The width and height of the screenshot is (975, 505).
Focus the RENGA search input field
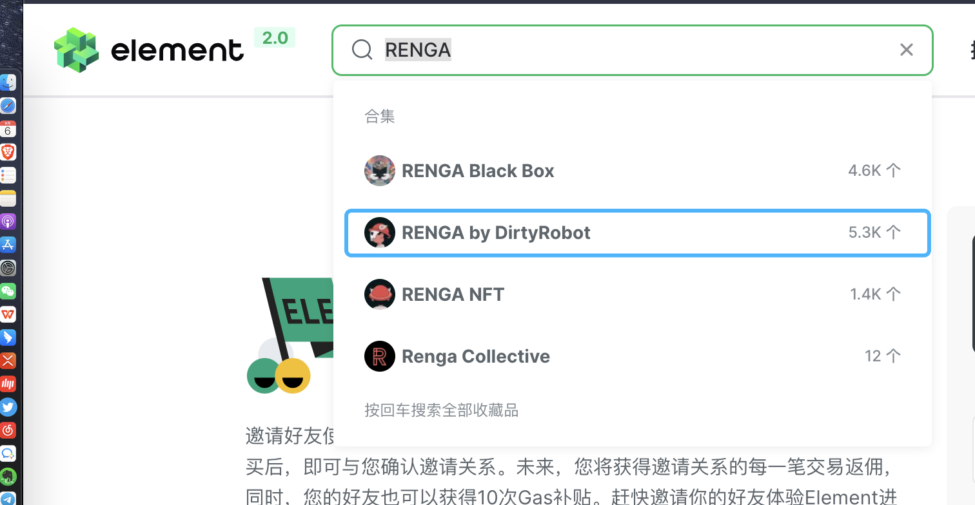tap(632, 50)
